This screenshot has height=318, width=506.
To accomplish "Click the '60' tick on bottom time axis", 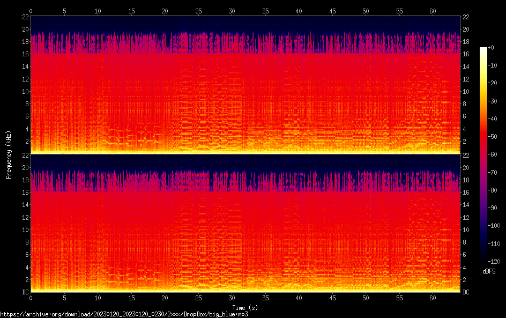I will (x=433, y=298).
